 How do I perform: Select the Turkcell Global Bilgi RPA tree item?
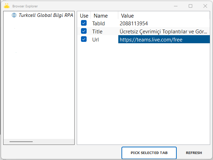[46, 15]
